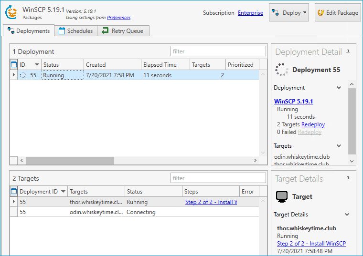
Task: Expand the thor.whiskeytime target row arrow
Action: (14, 202)
